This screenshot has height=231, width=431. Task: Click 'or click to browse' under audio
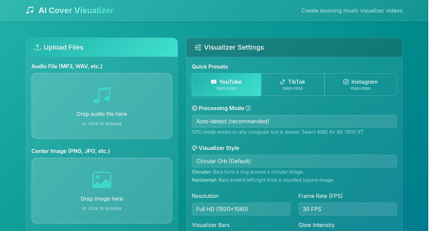click(102, 124)
